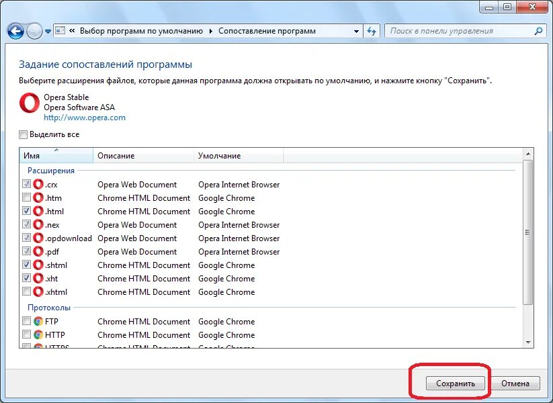This screenshot has width=553, height=403.
Task: Go to 'Выбор программ по умолчанию' breadcrumb
Action: pos(141,31)
